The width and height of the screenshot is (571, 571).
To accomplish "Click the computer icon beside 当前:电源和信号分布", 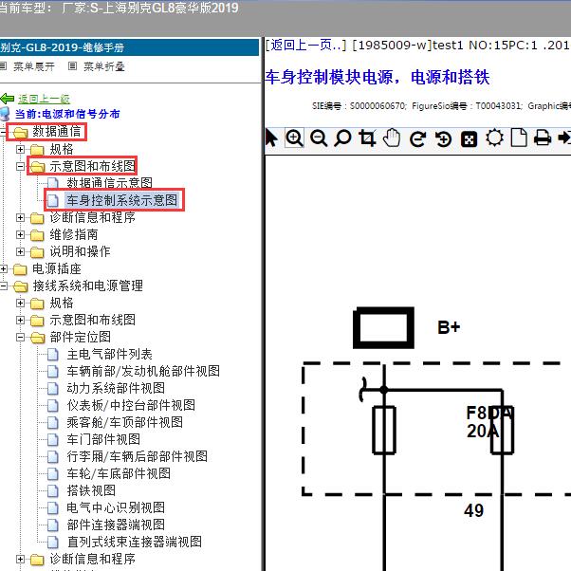I will click(x=5, y=114).
